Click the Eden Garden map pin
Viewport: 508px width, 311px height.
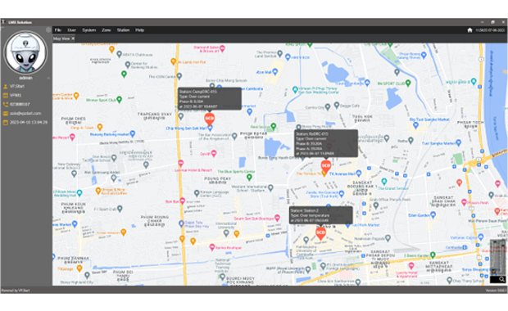click(x=433, y=215)
